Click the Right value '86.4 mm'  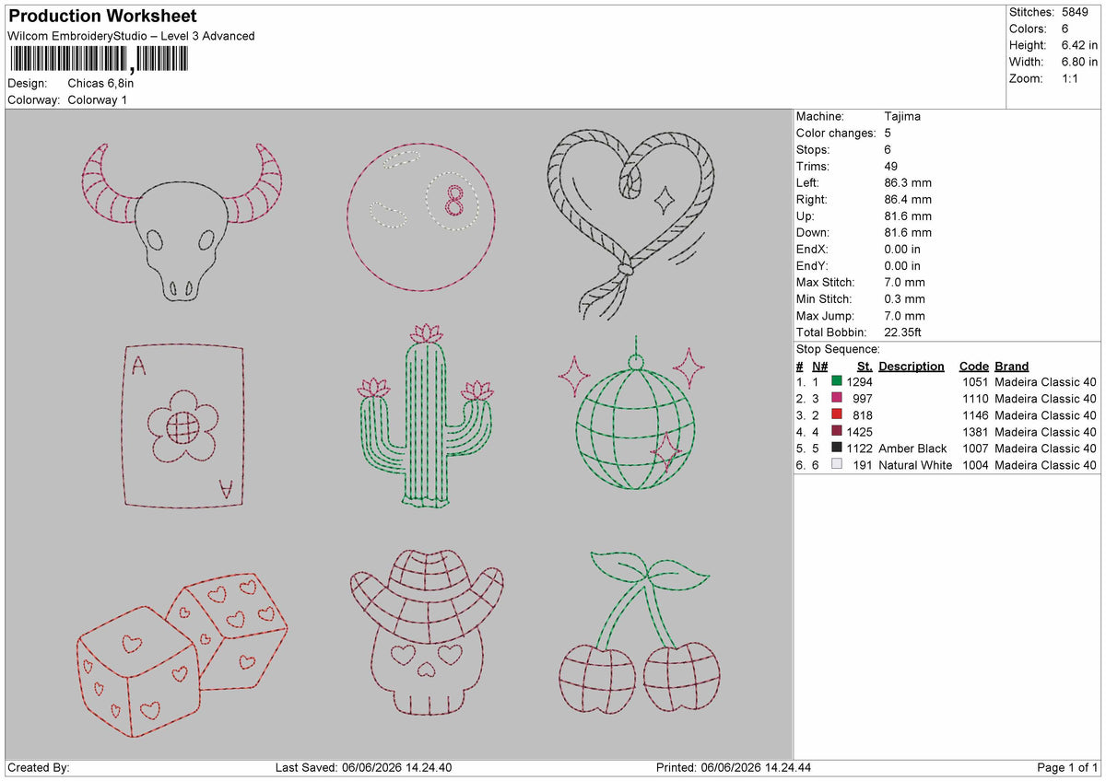click(907, 199)
